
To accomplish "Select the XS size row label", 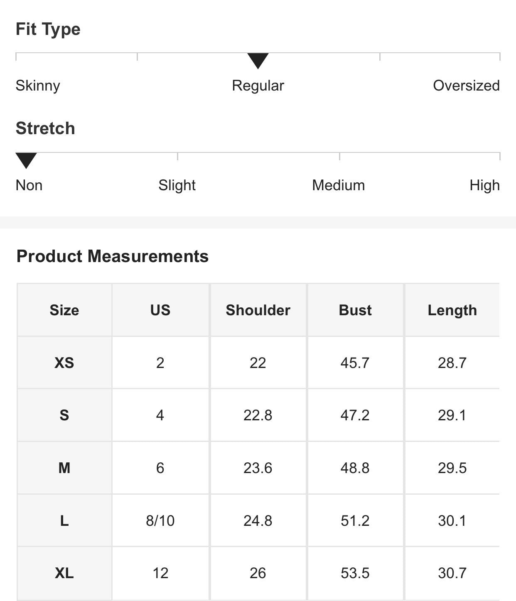I will coord(64,363).
